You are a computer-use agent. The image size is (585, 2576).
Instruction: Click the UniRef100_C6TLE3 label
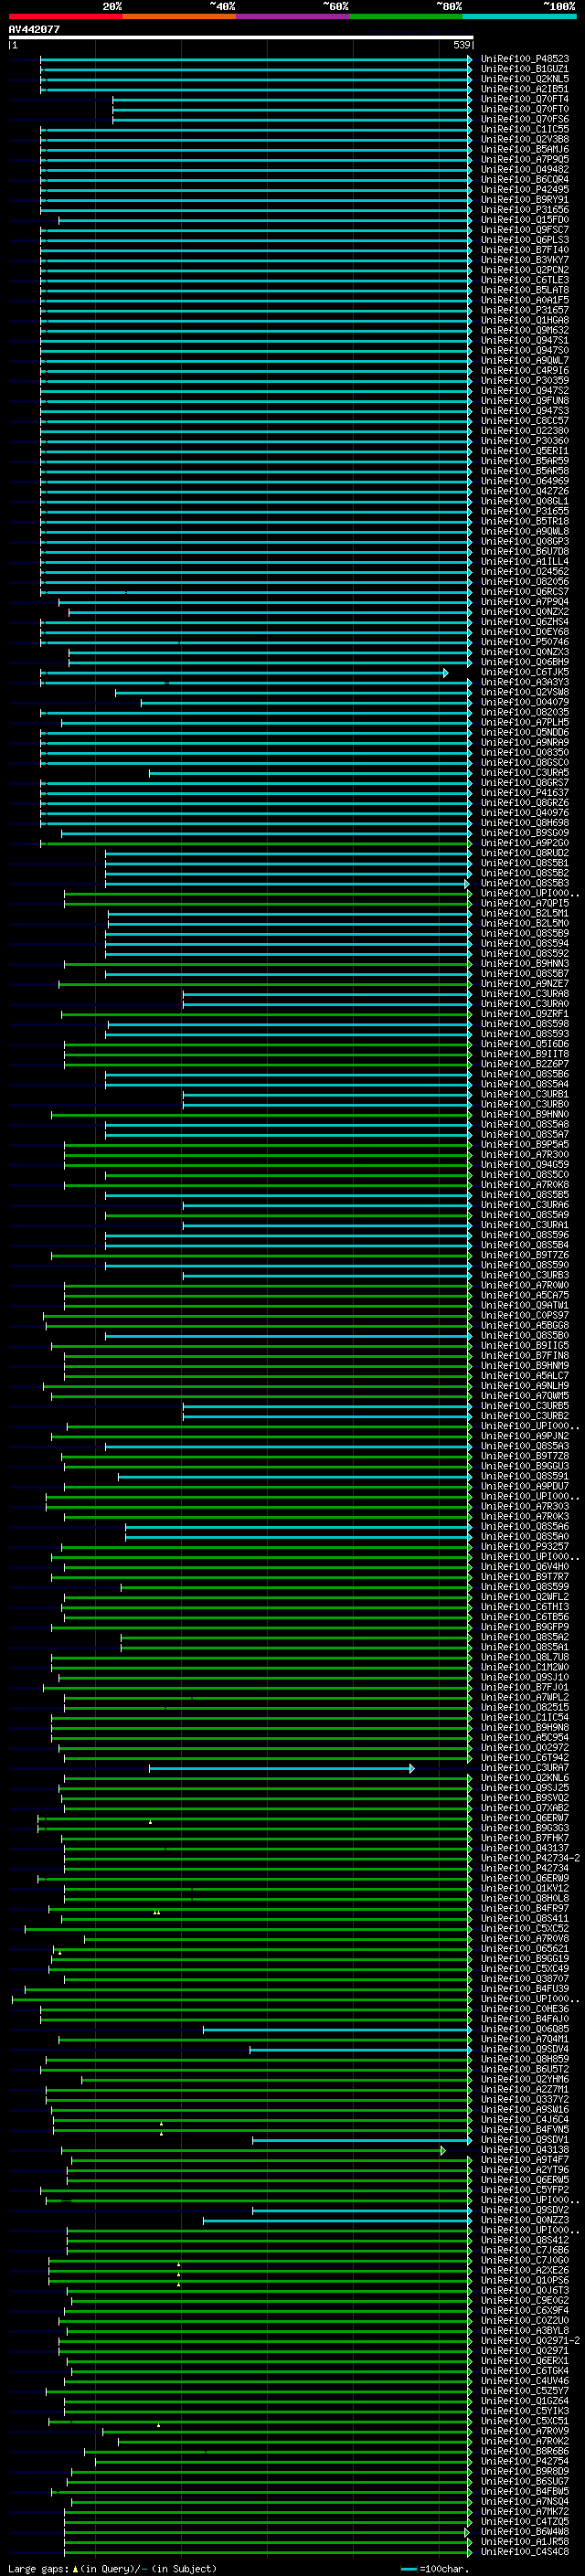tap(525, 280)
